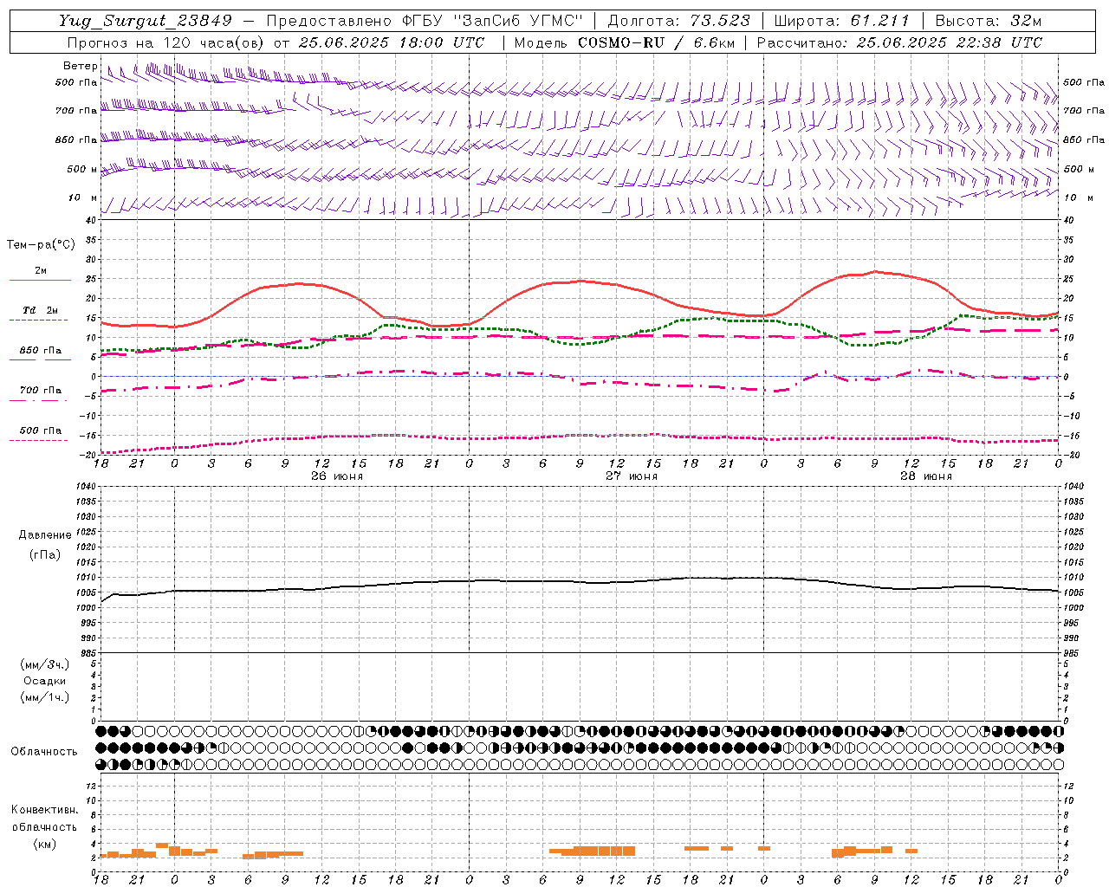1109x887 pixels.
Task: Click the 700 гПа temperature legend entry
Action: point(40,391)
